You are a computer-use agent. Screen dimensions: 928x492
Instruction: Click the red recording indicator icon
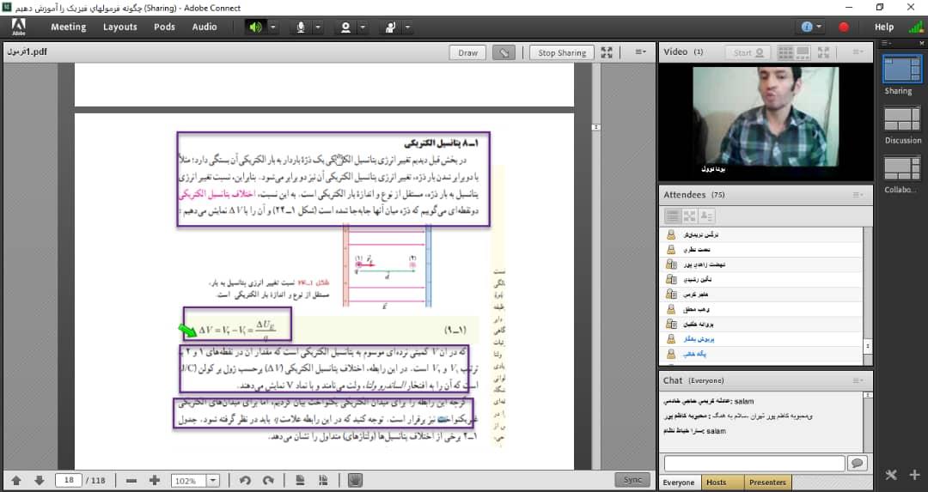pos(844,27)
